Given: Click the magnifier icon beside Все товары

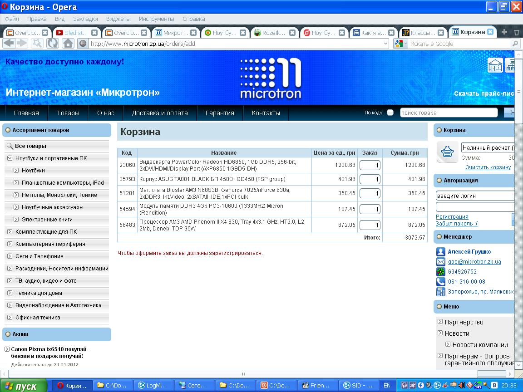Looking at the screenshot, I should coord(10,146).
